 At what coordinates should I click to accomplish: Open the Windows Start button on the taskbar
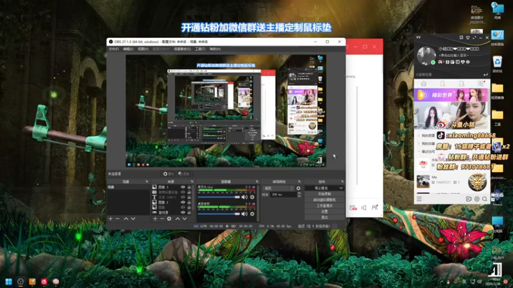click(x=9, y=282)
